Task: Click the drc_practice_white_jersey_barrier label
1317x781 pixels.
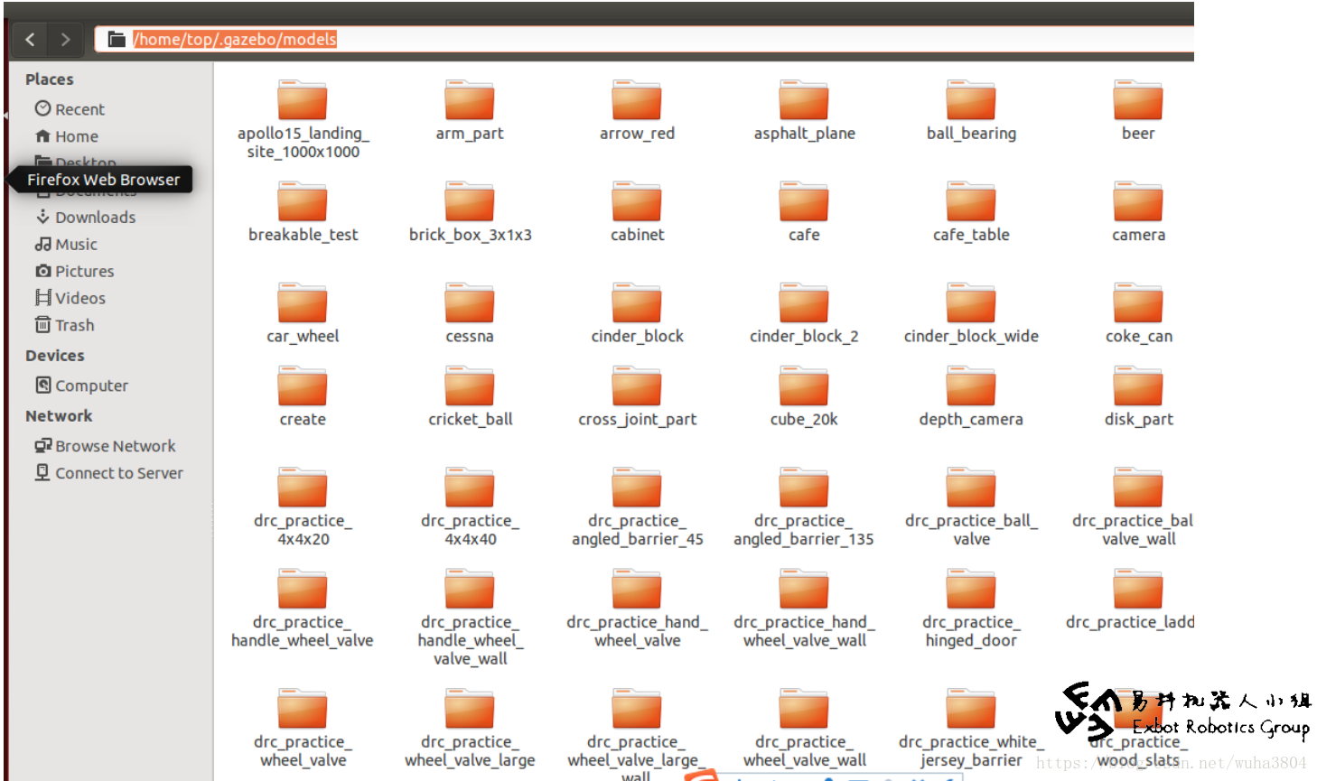Action: (x=971, y=751)
